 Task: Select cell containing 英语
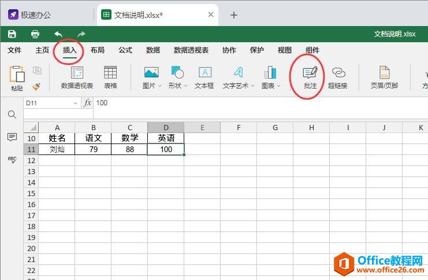click(166, 138)
